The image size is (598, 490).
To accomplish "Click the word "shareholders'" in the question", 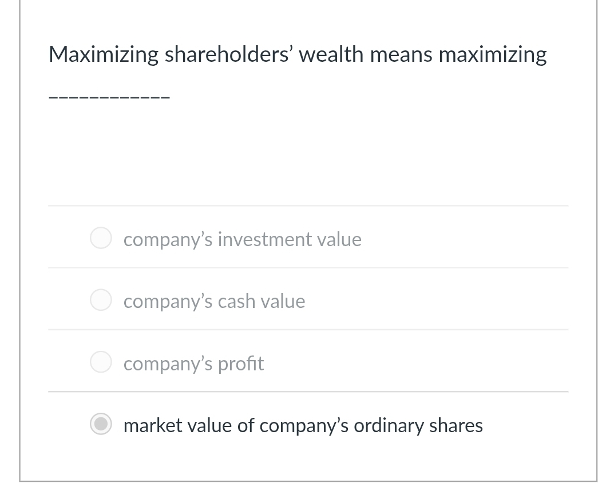I will coord(228,55).
